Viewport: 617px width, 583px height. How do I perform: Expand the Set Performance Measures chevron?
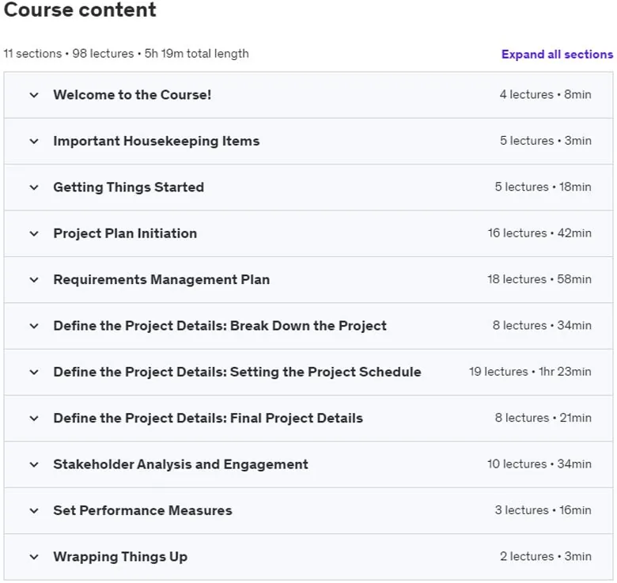pos(34,510)
